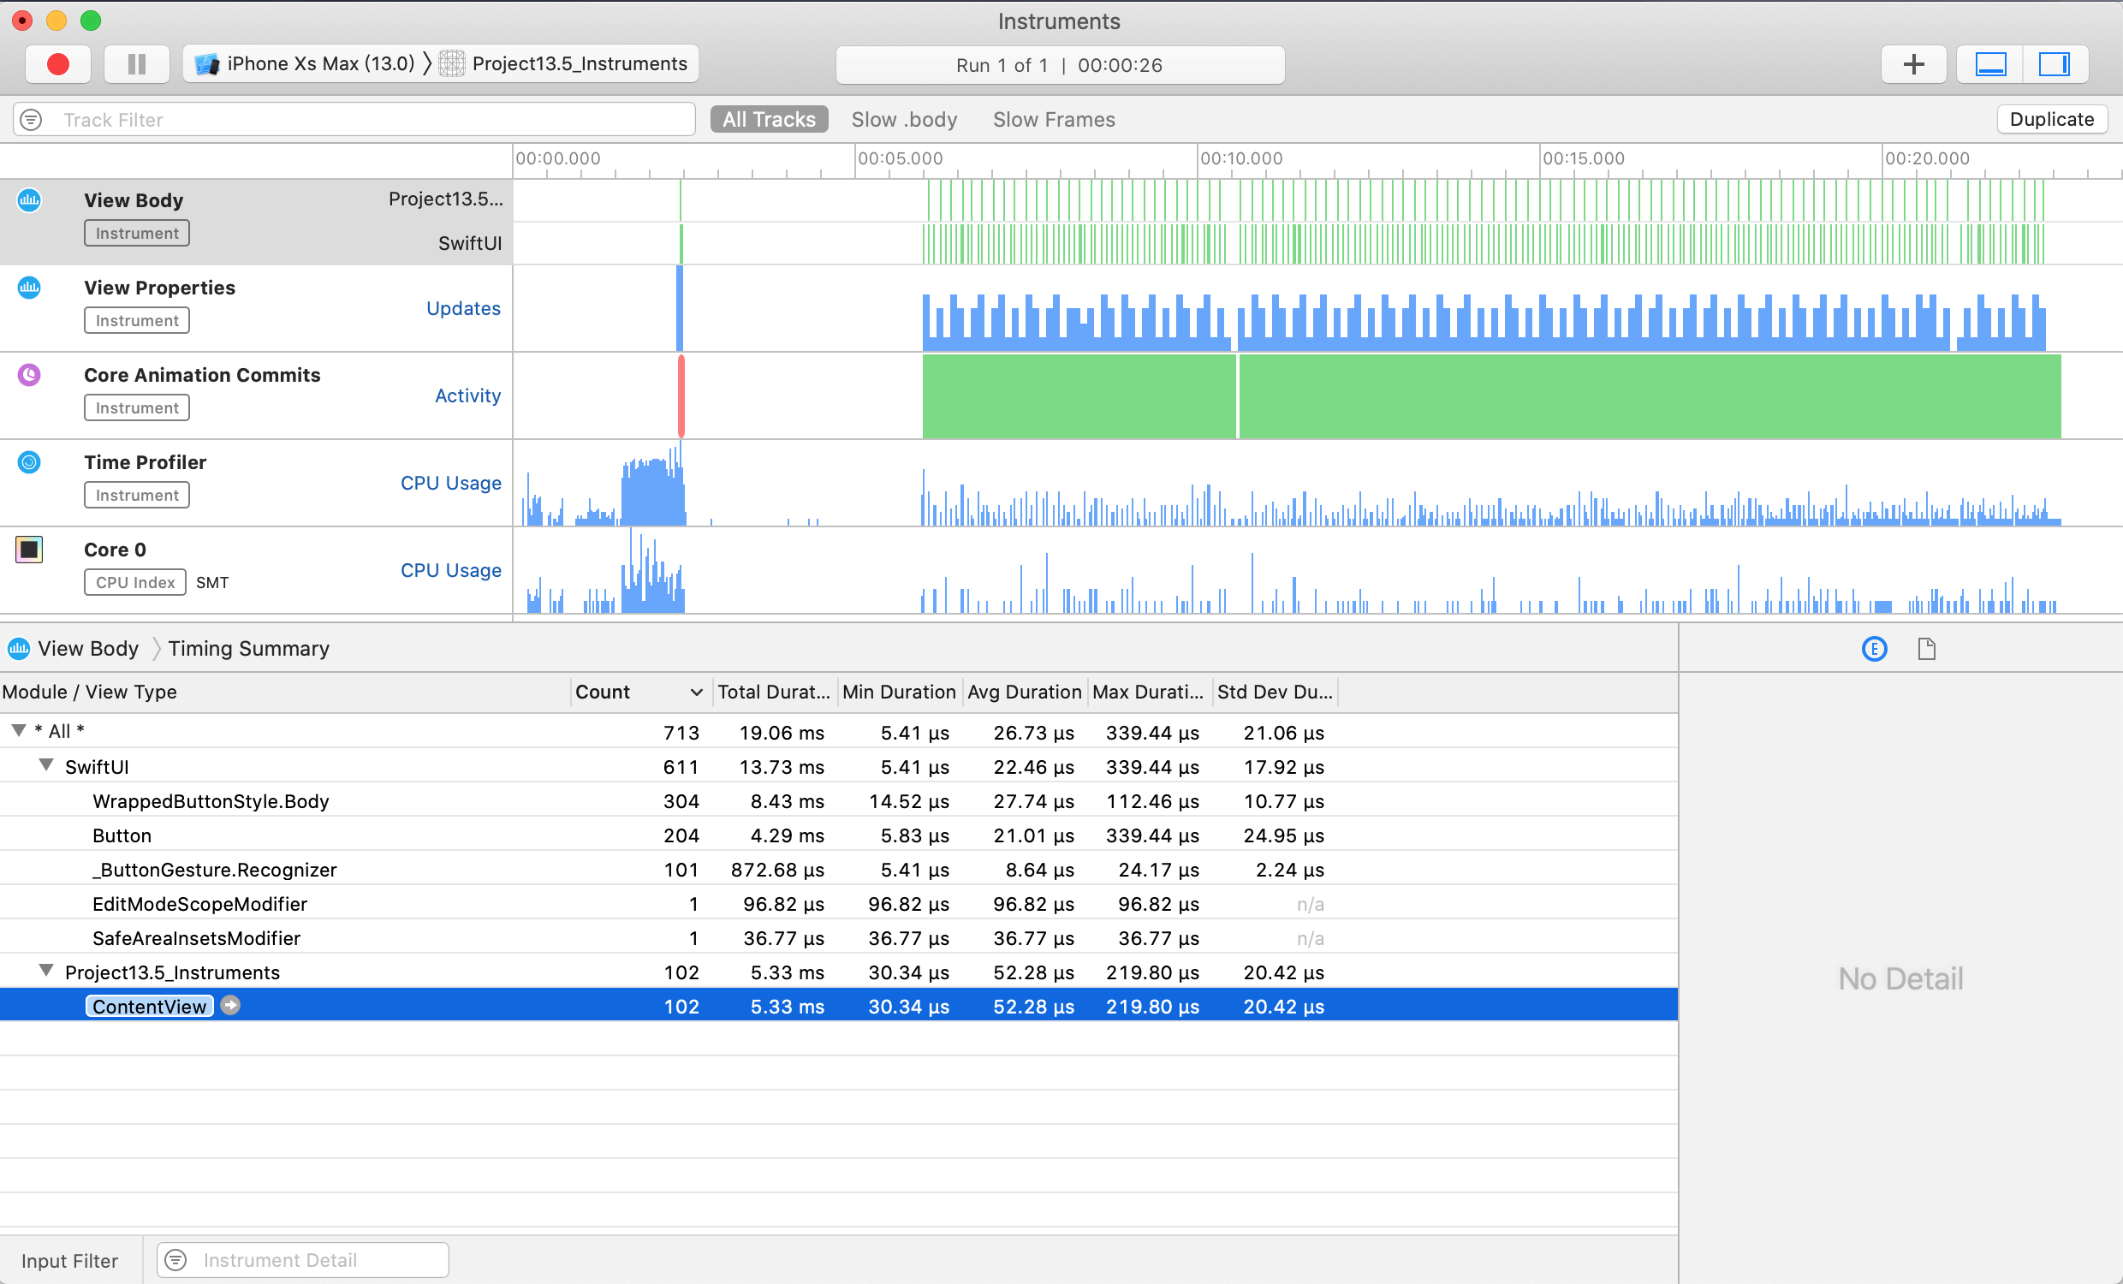Open the Activity graph selector

pos(468,395)
